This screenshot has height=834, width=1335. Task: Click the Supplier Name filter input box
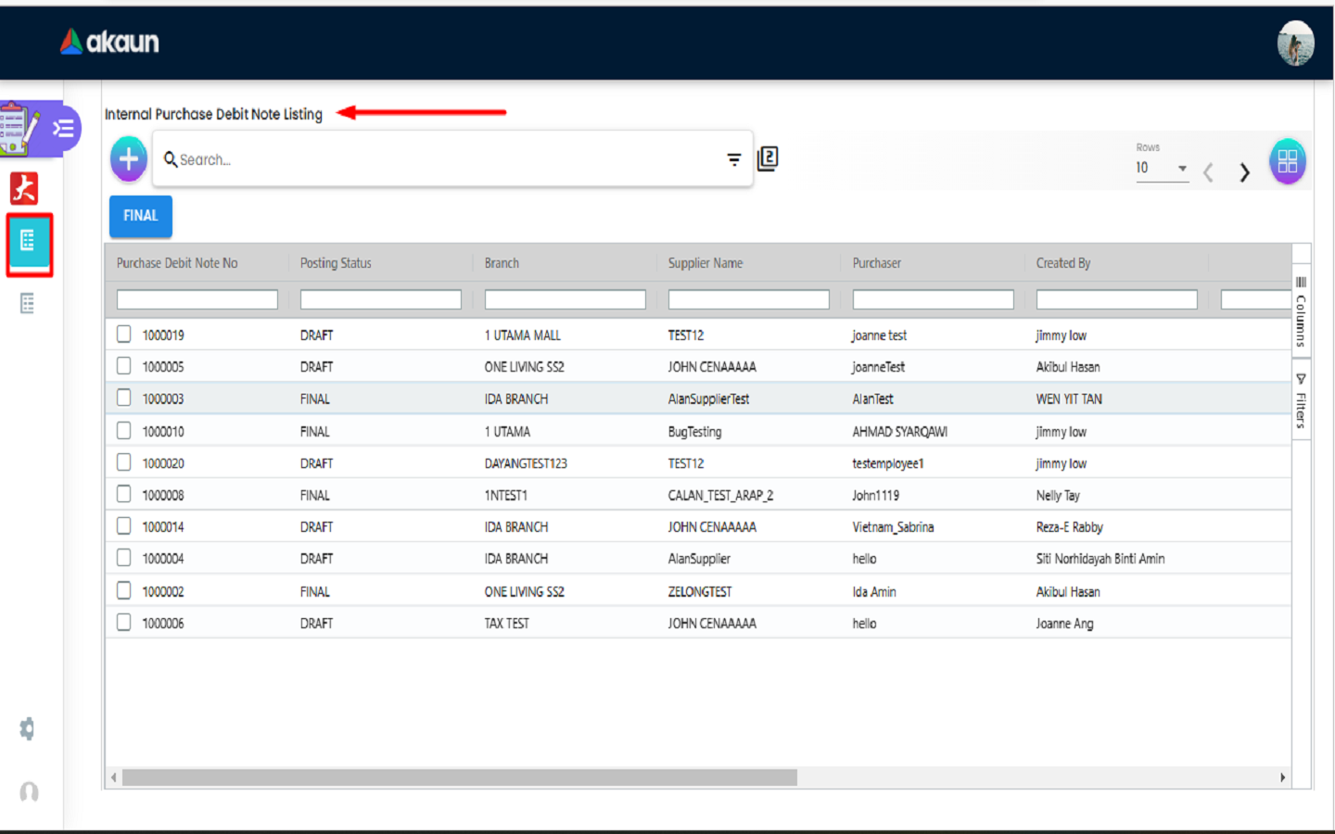(748, 299)
